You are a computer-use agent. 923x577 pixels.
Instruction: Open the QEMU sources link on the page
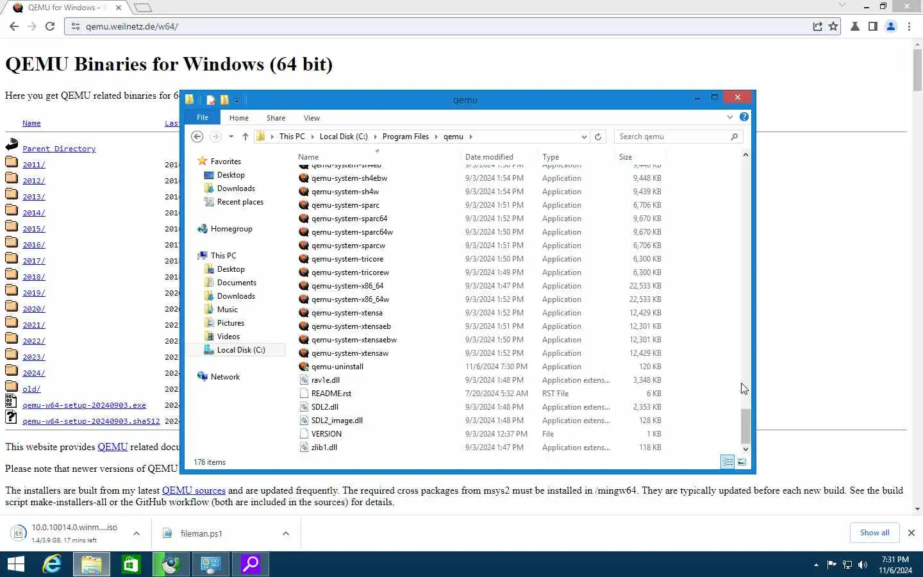194,490
